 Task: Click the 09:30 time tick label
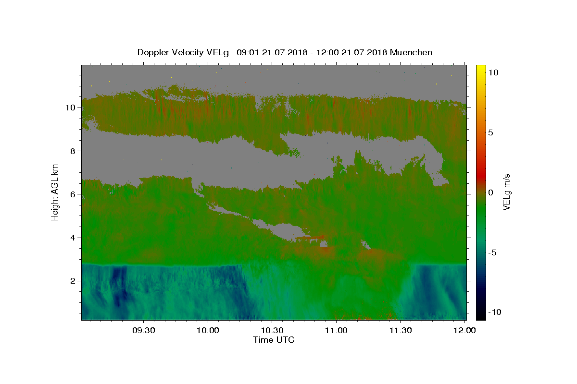(144, 331)
